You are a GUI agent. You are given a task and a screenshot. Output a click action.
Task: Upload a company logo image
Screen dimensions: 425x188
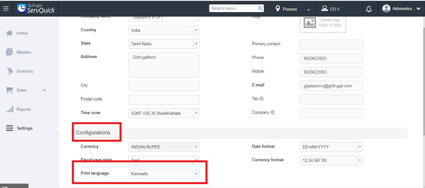pyautogui.click(x=323, y=23)
